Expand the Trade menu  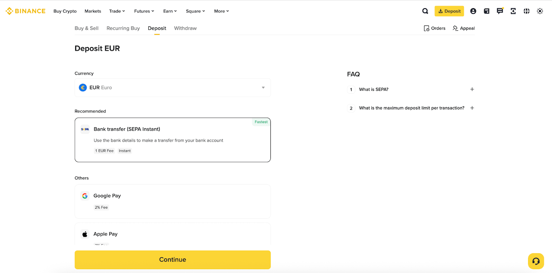point(117,11)
